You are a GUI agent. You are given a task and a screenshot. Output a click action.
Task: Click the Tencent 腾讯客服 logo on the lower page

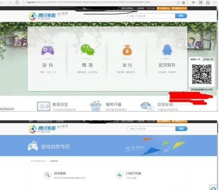[42, 129]
